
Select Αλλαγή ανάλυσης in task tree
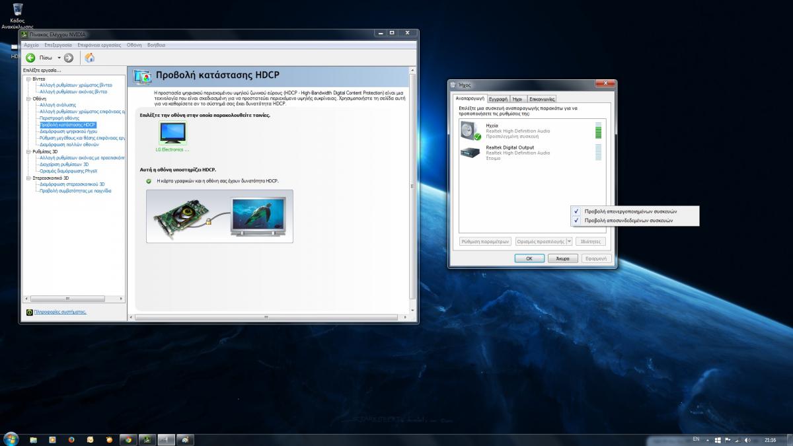(57, 105)
